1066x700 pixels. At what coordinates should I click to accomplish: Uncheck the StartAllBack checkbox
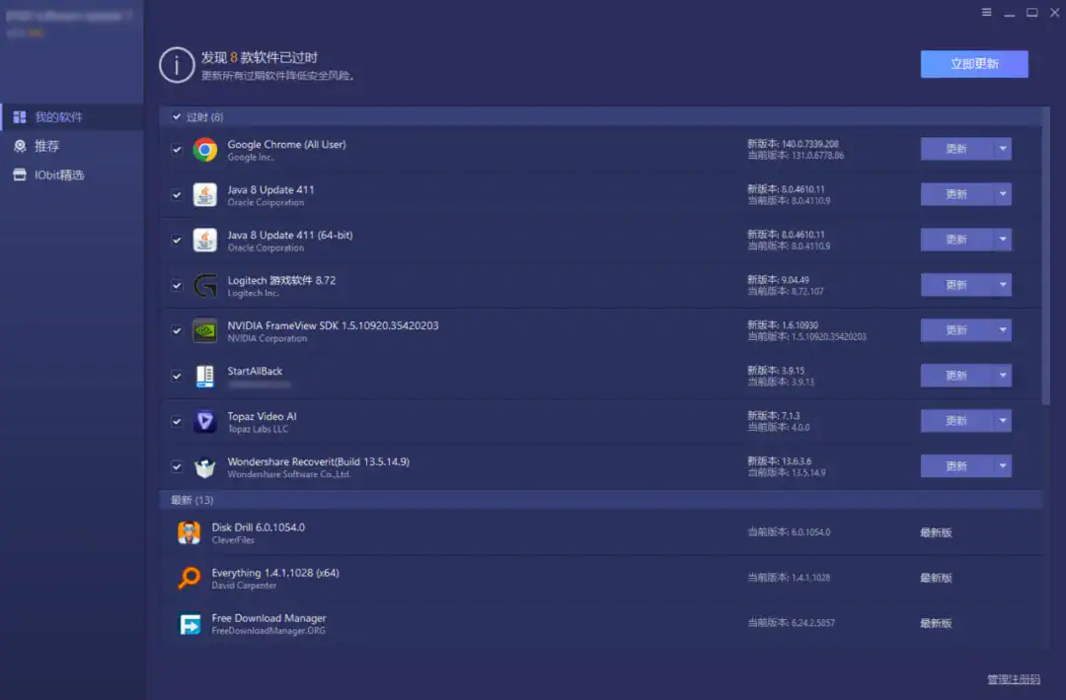[177, 376]
